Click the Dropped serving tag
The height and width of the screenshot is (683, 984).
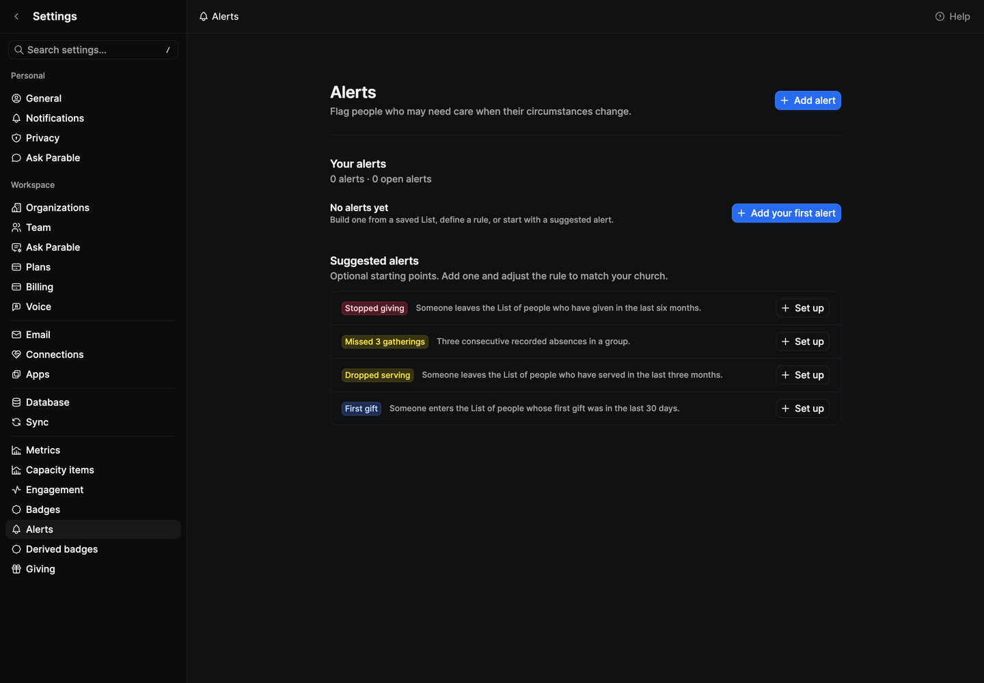377,375
